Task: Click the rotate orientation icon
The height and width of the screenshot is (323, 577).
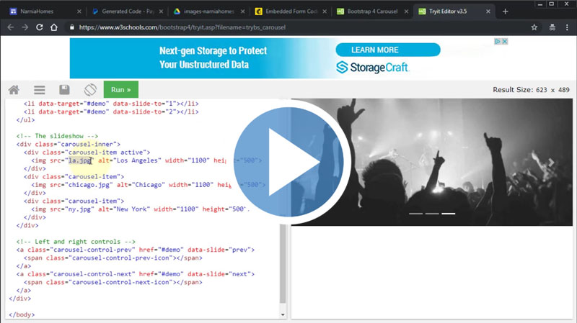Action: click(x=90, y=90)
